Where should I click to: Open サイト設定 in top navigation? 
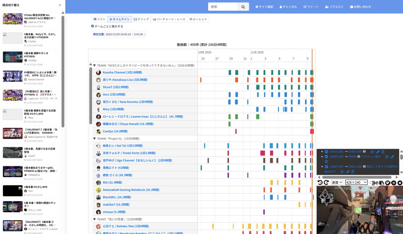click(264, 7)
